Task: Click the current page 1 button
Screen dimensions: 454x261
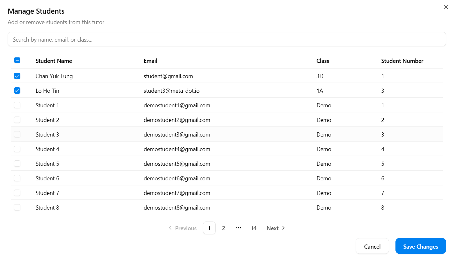Action: [209, 228]
